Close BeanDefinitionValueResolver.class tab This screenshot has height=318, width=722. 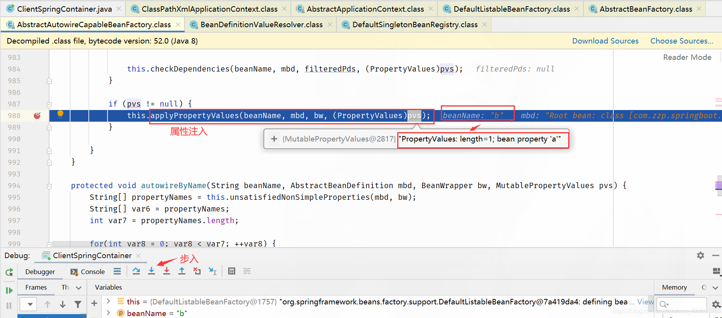330,24
